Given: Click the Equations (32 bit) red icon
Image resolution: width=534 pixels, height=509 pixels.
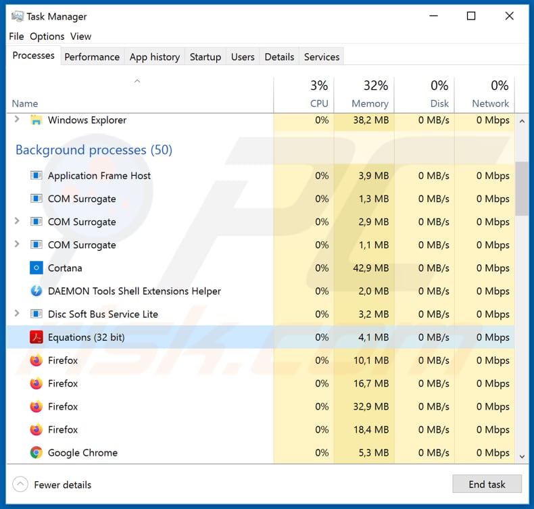Looking at the screenshot, I should [36, 337].
